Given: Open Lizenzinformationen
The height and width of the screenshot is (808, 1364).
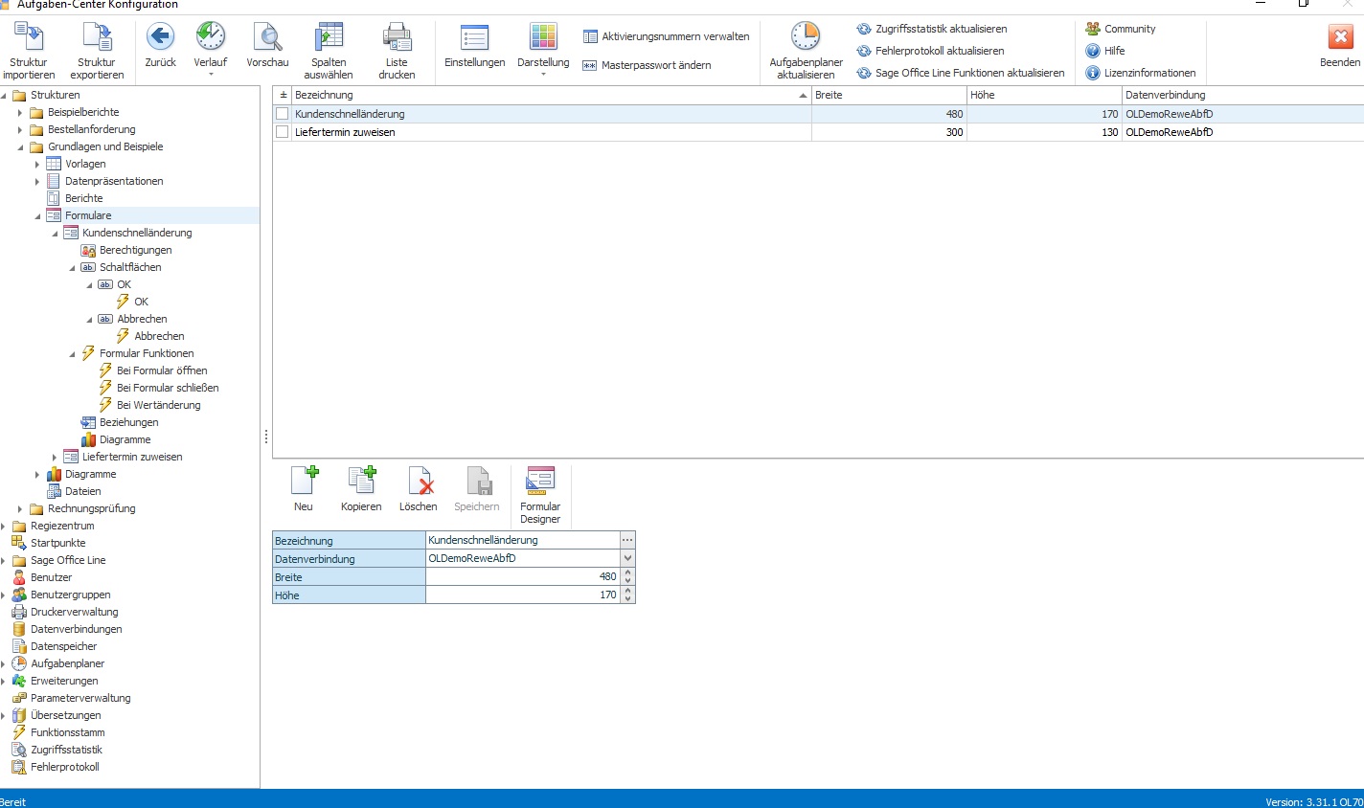Looking at the screenshot, I should [1141, 73].
